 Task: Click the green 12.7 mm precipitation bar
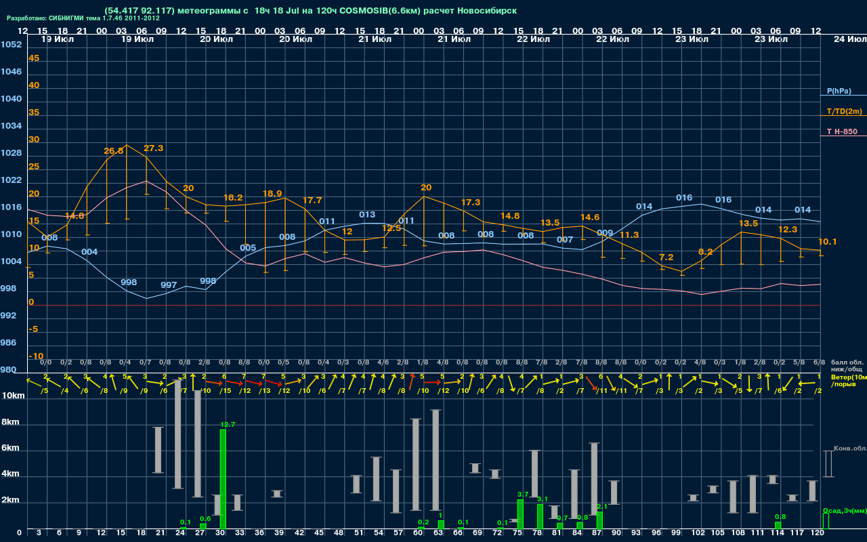[223, 479]
